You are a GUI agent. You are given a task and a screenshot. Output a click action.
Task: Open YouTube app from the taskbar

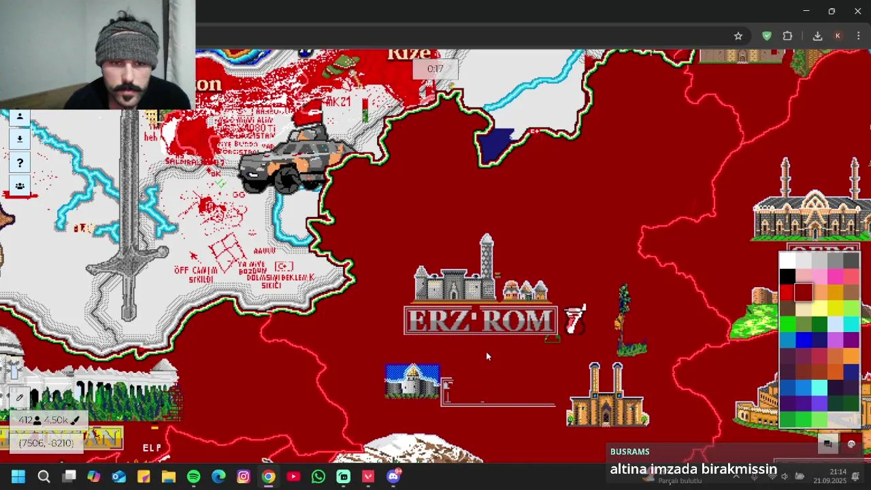coord(293,476)
